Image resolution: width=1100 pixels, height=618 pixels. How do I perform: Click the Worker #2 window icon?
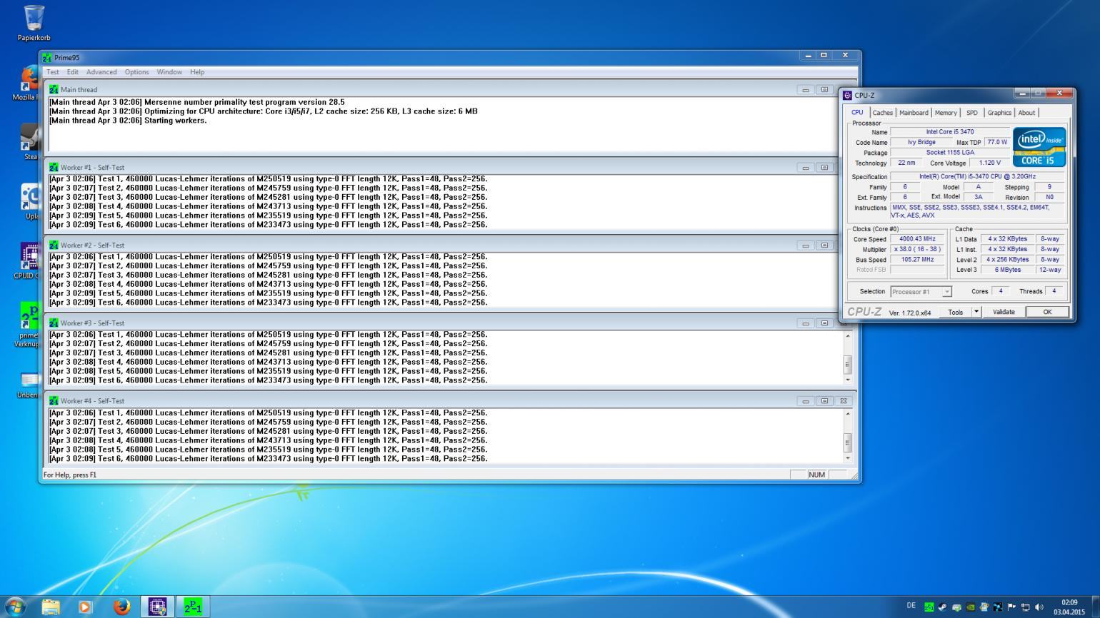(x=54, y=245)
